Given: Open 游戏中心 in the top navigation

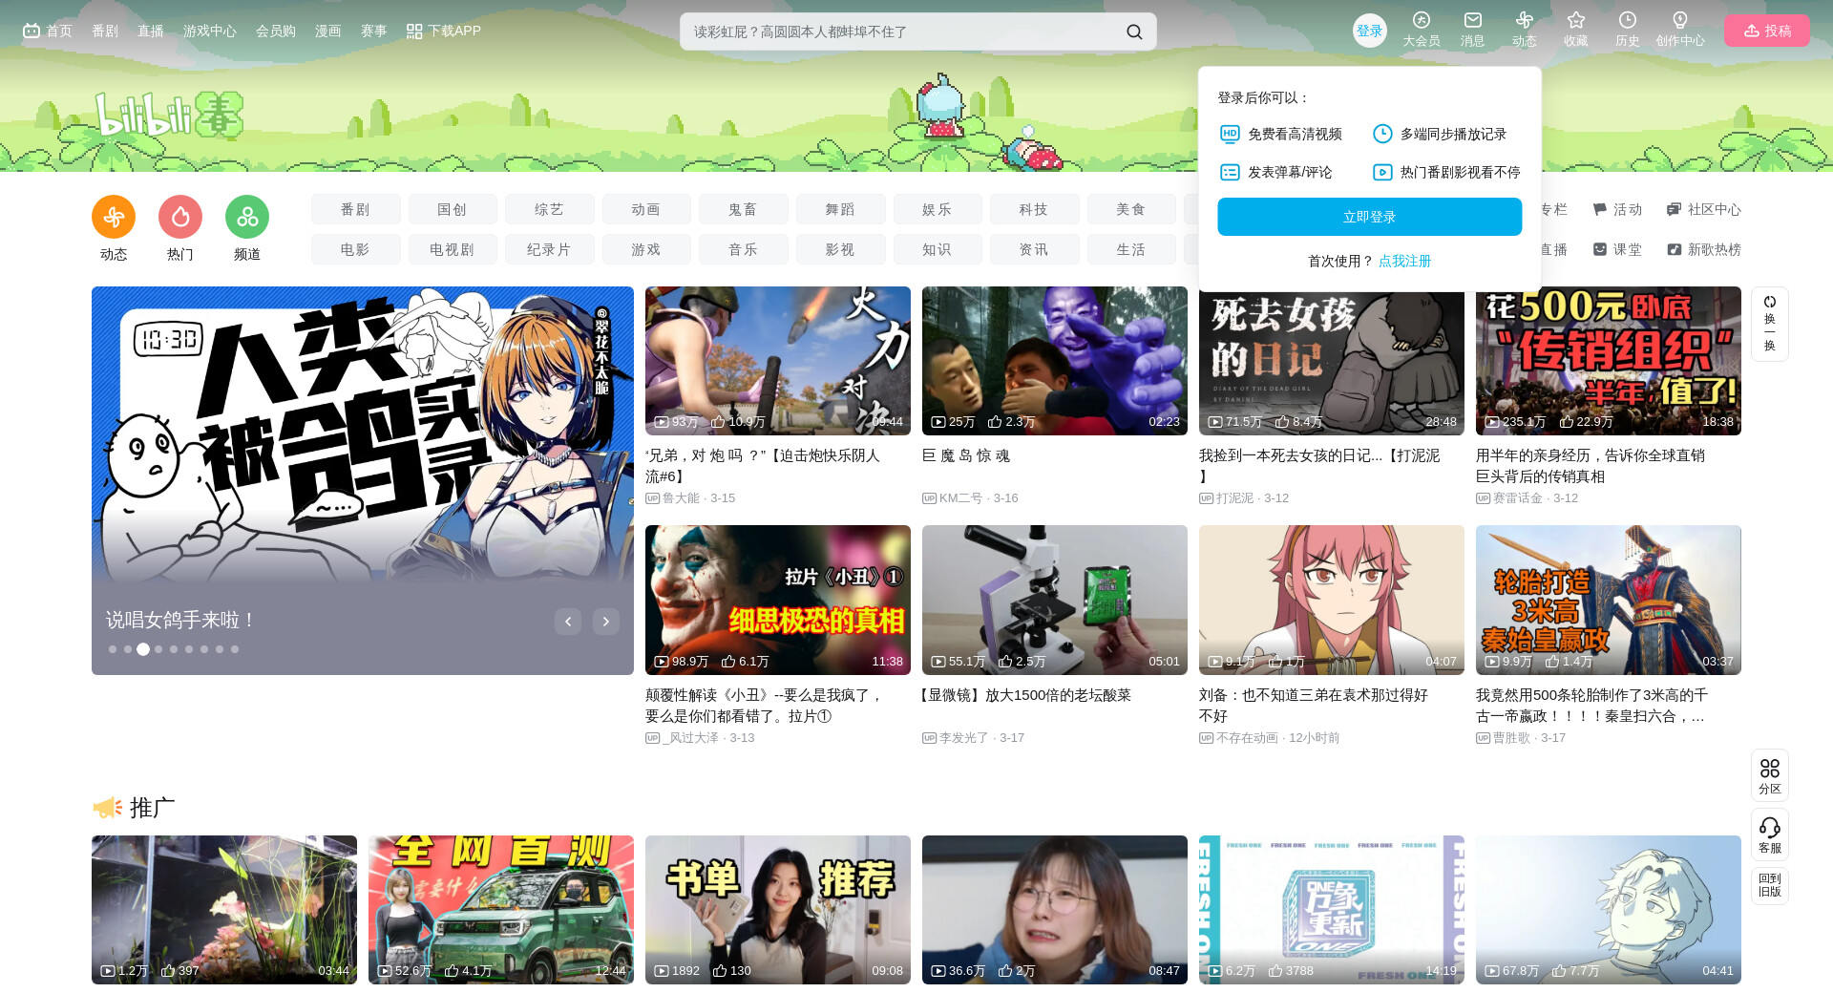Looking at the screenshot, I should tap(210, 31).
